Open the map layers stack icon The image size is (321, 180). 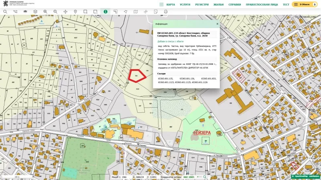click(x=35, y=12)
